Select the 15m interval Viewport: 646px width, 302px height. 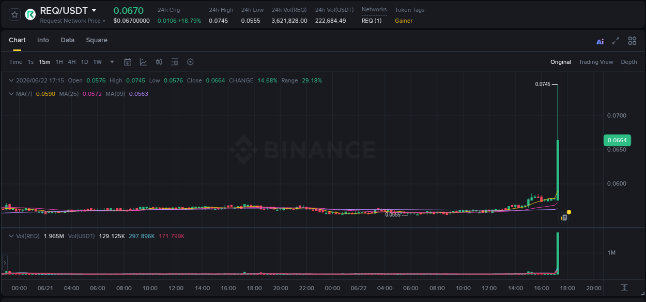point(44,62)
